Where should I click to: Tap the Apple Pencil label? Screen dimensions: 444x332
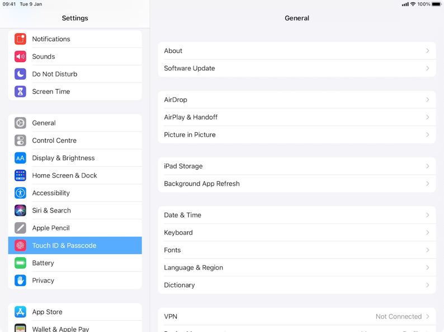pos(51,228)
